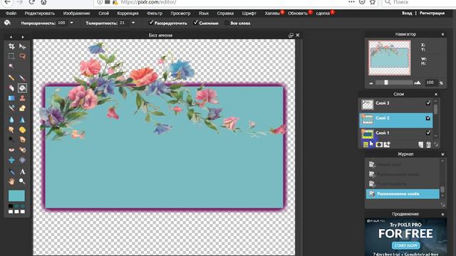456x256 pixels.
Task: Click START NOW in the Pixlr Pro ad
Action: (x=405, y=245)
